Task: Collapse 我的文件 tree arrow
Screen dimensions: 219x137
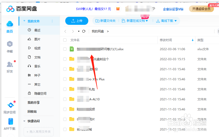Action: (24, 21)
